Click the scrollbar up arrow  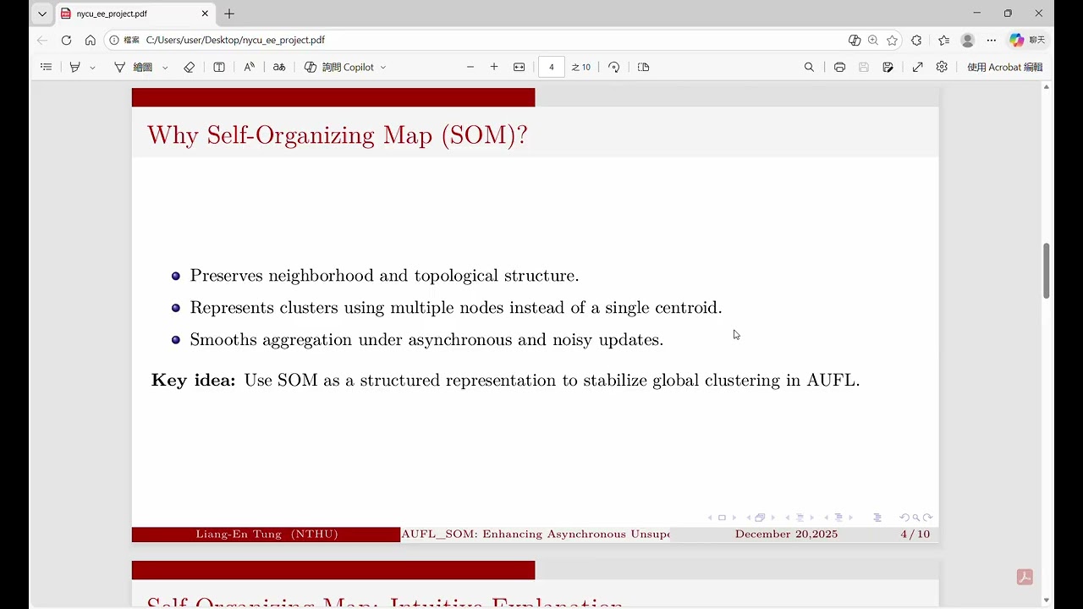click(x=1047, y=86)
